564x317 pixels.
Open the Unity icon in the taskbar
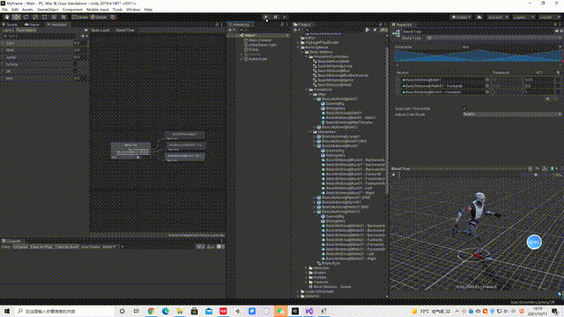pyautogui.click(x=295, y=311)
